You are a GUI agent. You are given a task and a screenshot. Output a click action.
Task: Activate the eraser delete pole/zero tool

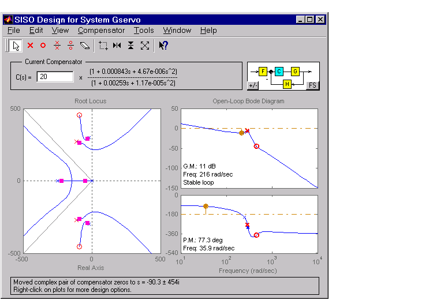coord(85,45)
